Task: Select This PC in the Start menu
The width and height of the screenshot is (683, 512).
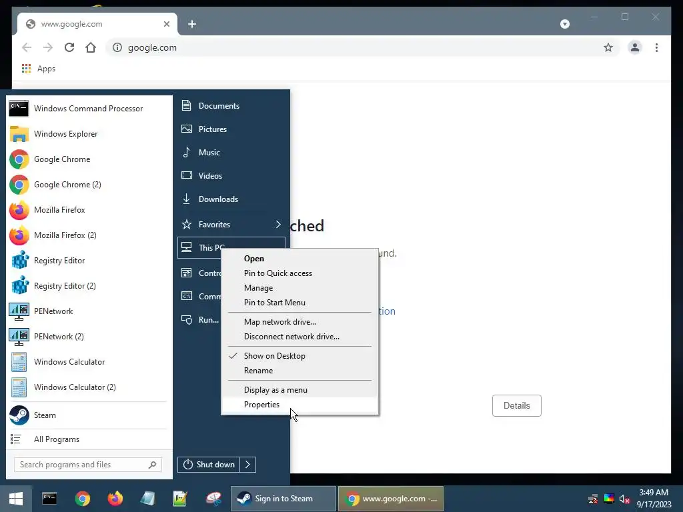Action: coord(200,247)
